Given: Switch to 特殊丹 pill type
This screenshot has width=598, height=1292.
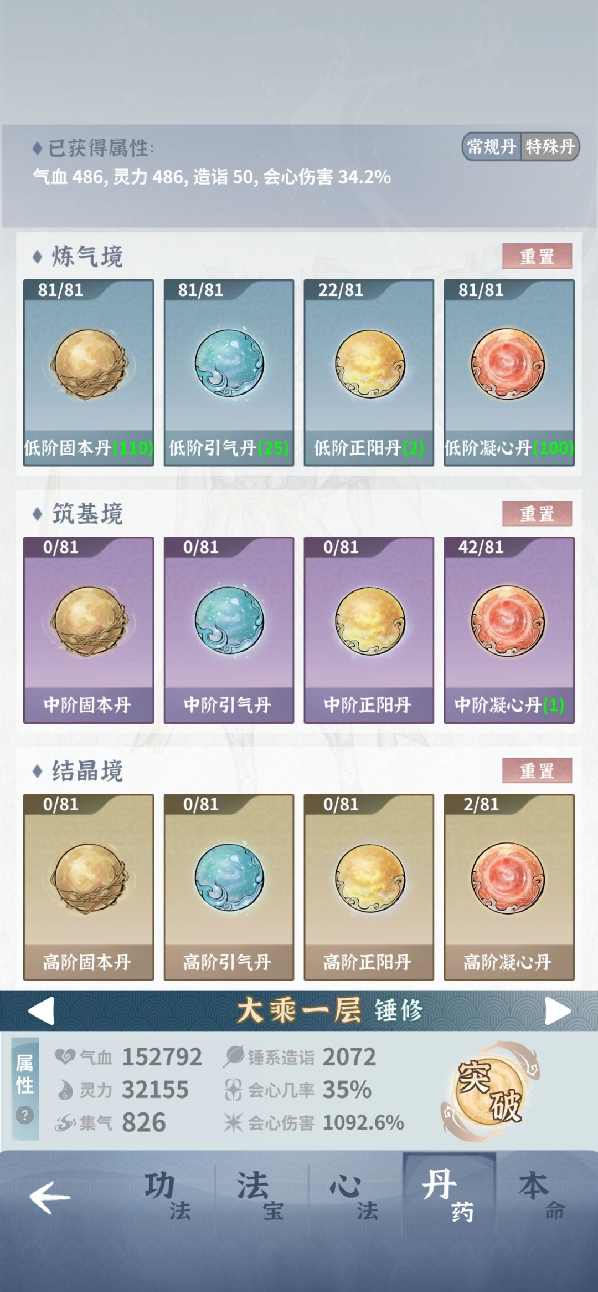Looking at the screenshot, I should click(x=550, y=146).
